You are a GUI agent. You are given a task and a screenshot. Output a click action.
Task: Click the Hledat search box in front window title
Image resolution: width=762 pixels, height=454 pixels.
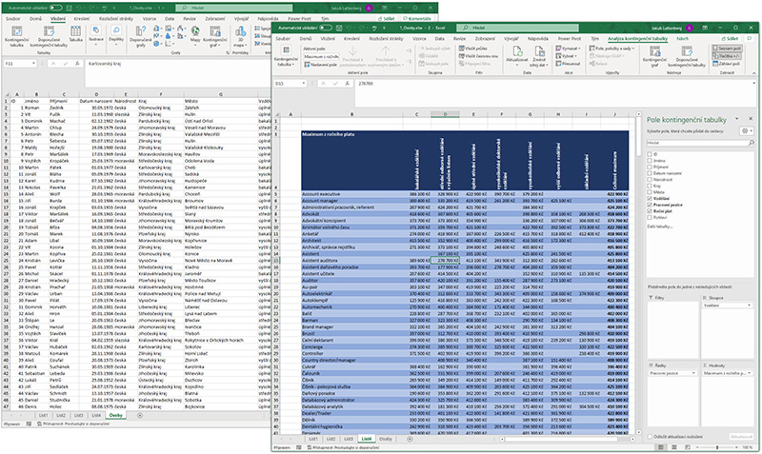point(518,28)
